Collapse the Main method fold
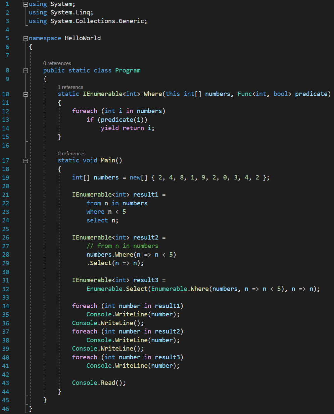334x414 pixels. pos(26,161)
